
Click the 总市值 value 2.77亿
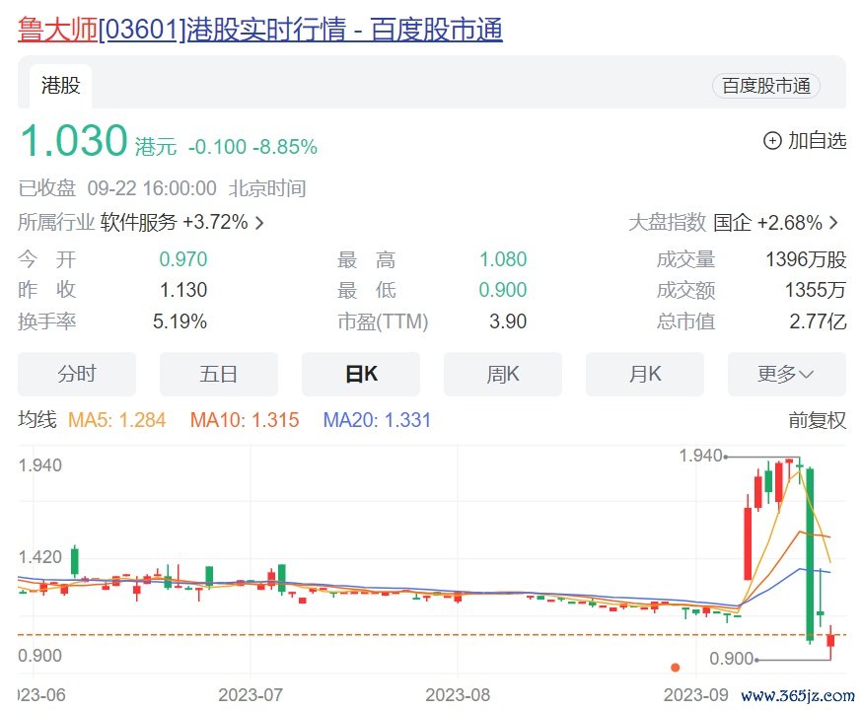[x=818, y=321]
